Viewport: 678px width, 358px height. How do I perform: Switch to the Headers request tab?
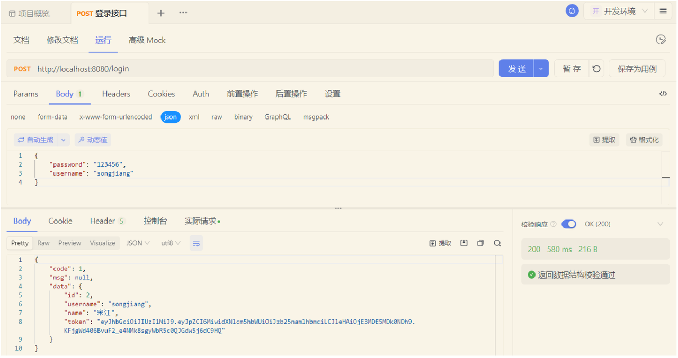pyautogui.click(x=116, y=94)
